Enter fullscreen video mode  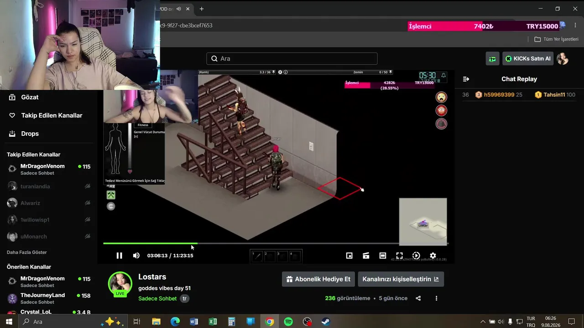(x=399, y=256)
